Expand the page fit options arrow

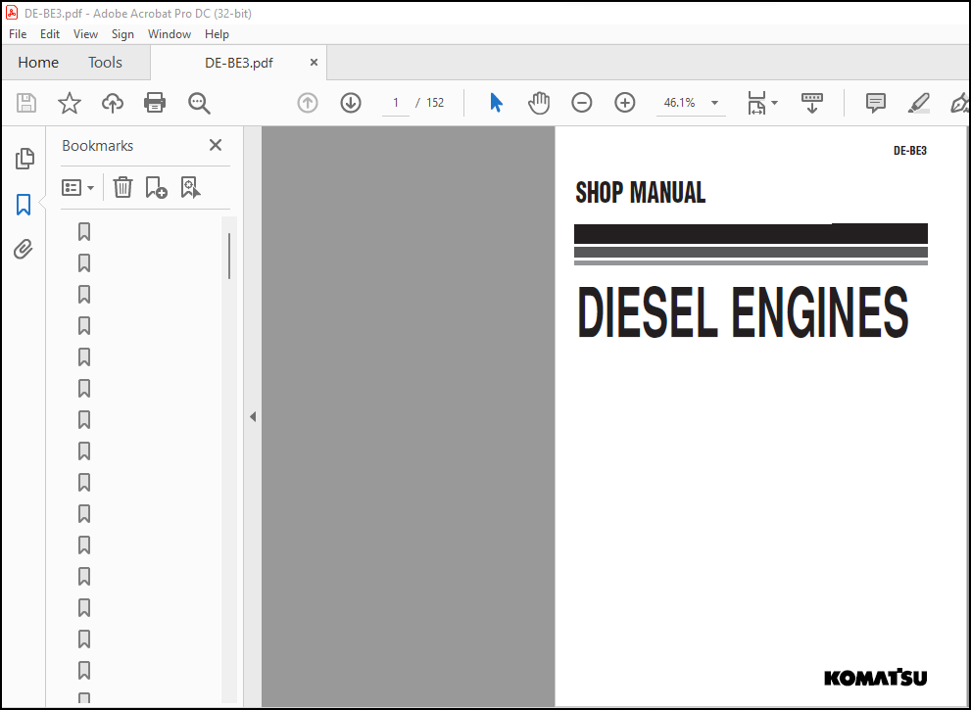tap(774, 103)
